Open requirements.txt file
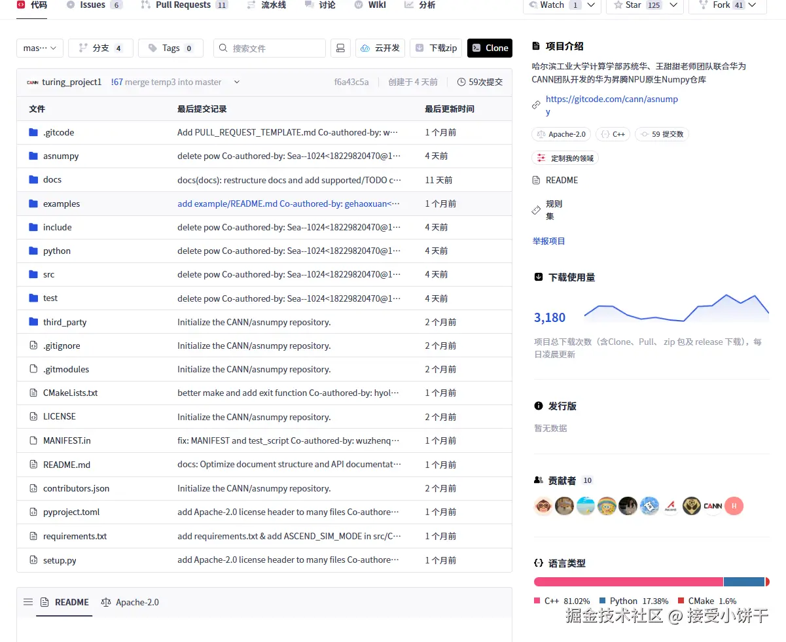 [75, 536]
